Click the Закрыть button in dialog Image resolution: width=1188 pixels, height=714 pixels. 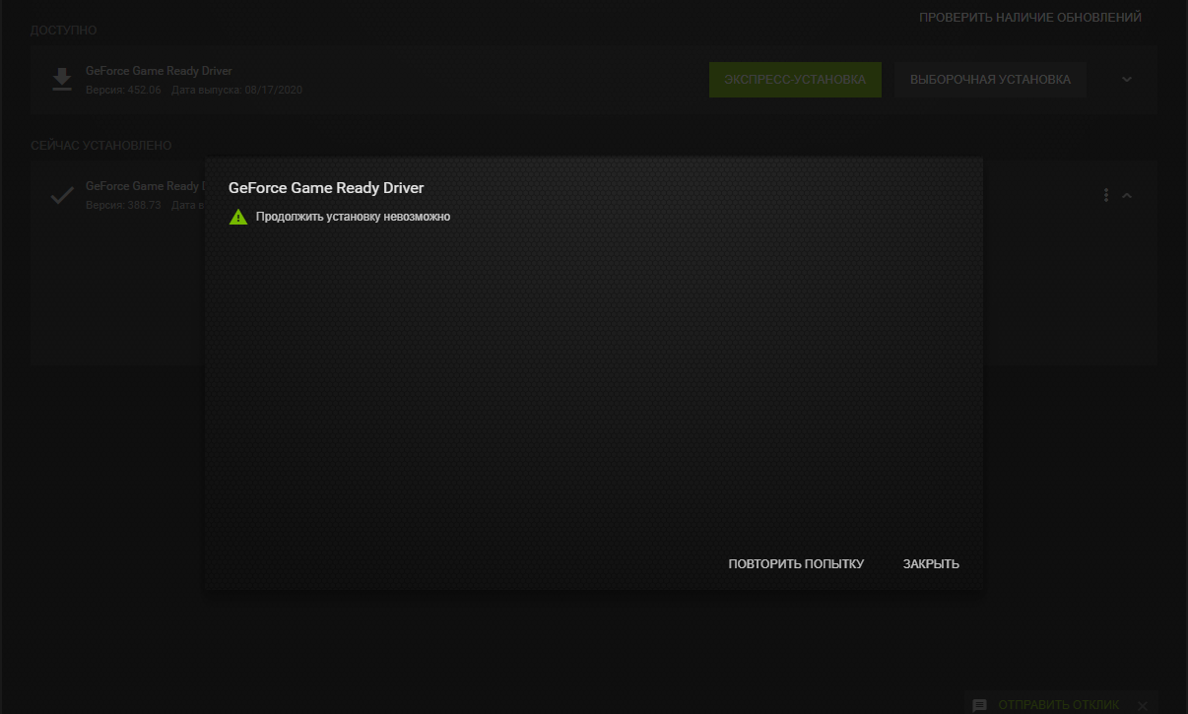pyautogui.click(x=931, y=564)
